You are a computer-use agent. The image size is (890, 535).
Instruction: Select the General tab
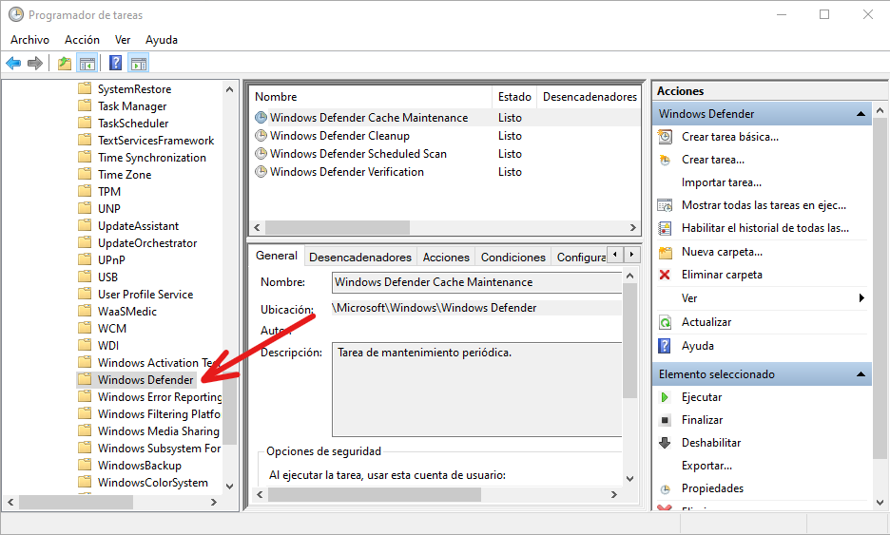277,256
